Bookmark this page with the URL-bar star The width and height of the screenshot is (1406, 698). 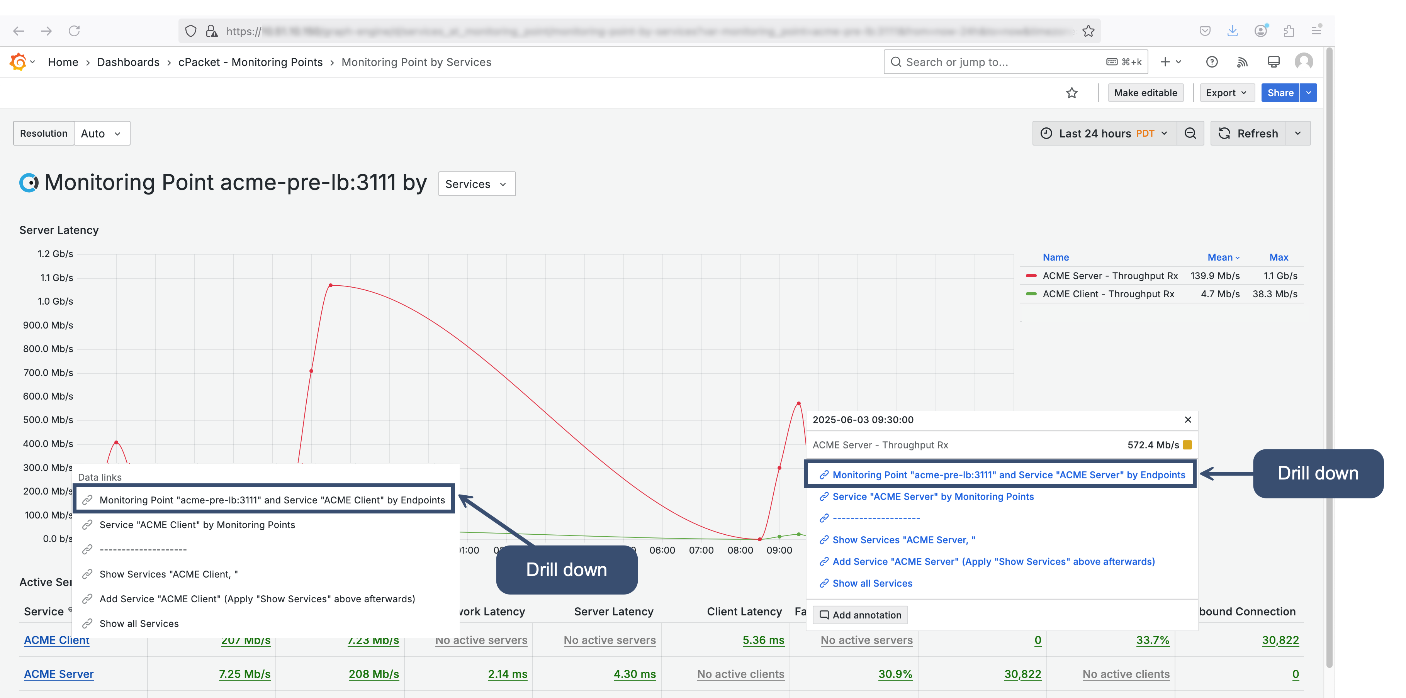(1088, 31)
